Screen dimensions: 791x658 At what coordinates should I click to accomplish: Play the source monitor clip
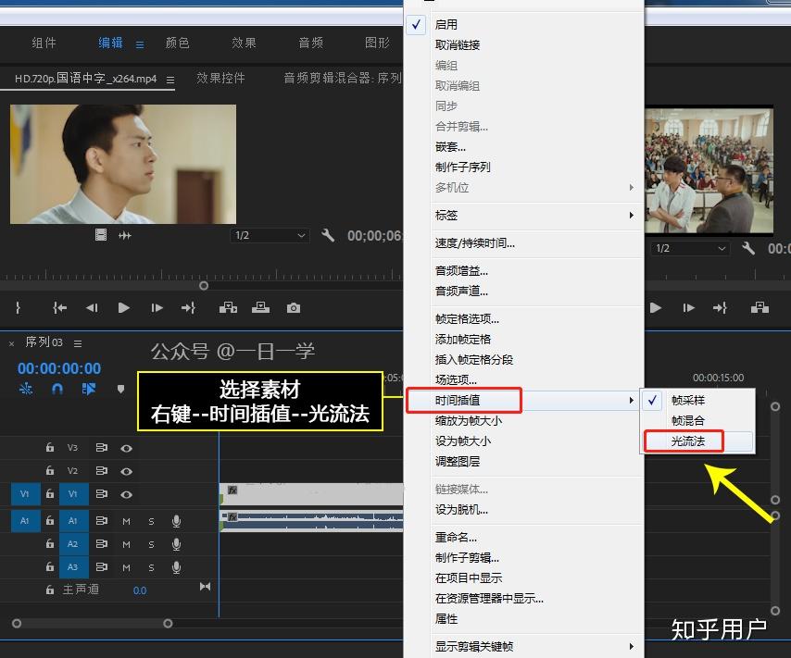[123, 307]
